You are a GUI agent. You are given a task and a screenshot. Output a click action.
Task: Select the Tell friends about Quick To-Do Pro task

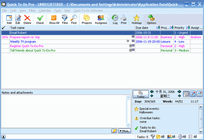point(102,51)
